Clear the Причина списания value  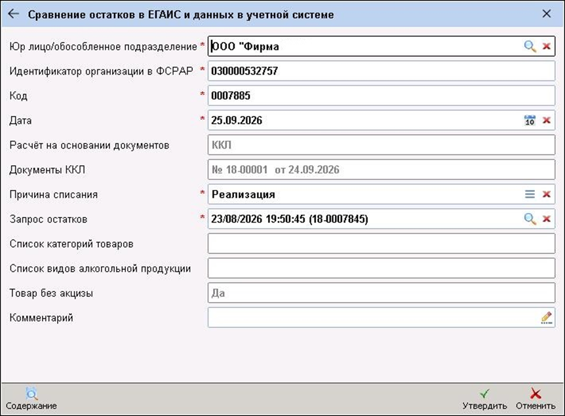[x=546, y=194]
